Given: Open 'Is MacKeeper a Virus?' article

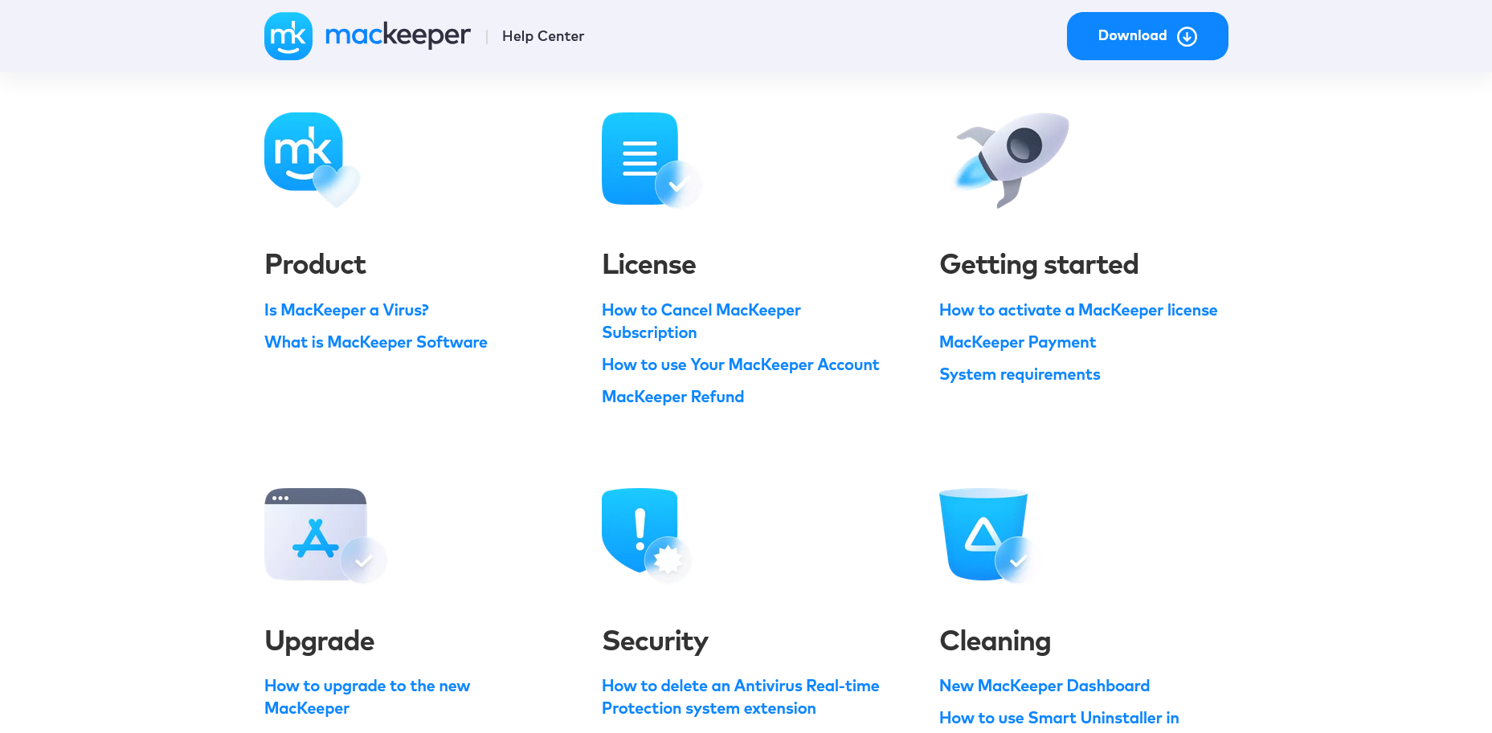Looking at the screenshot, I should [346, 310].
